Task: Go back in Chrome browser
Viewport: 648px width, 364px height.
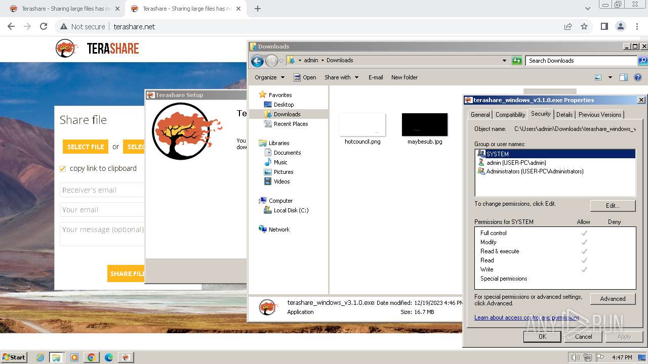Action: coord(11,26)
